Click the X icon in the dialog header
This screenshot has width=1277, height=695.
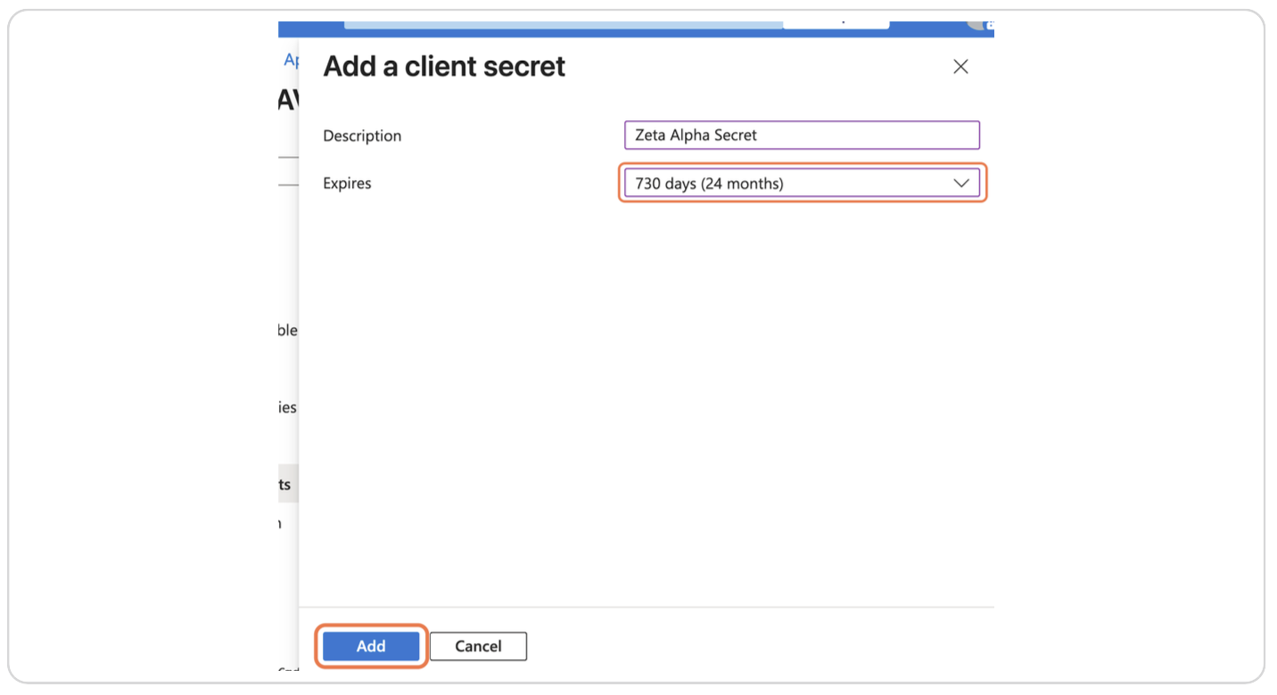[960, 67]
